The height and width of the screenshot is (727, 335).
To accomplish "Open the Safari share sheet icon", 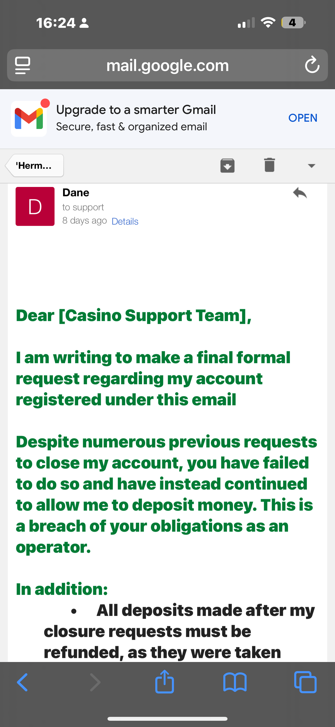I will click(164, 682).
